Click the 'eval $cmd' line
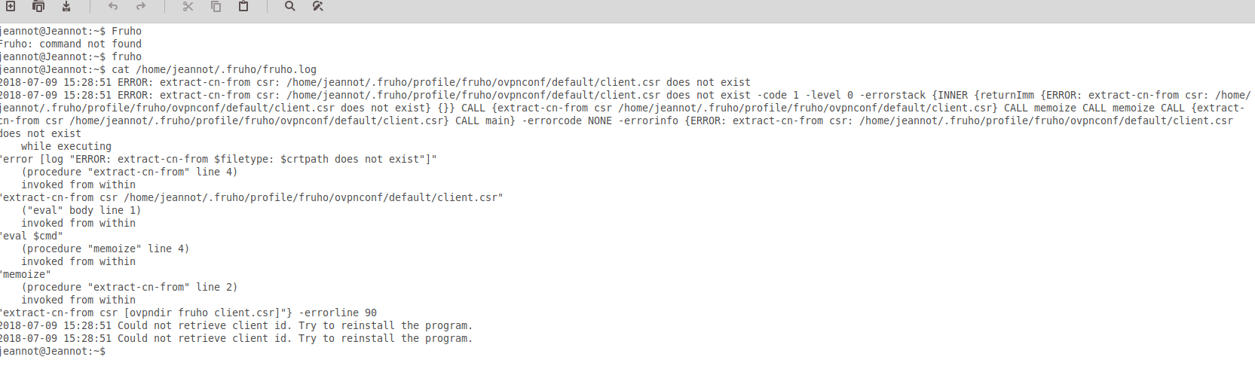Viewport: 1255px width, 366px height. [x=32, y=236]
